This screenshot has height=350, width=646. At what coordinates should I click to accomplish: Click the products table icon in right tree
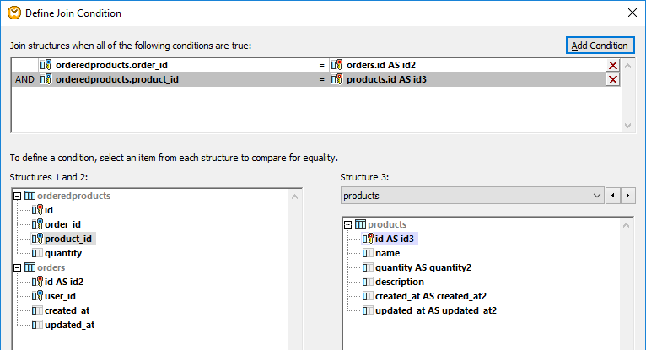[x=361, y=224]
